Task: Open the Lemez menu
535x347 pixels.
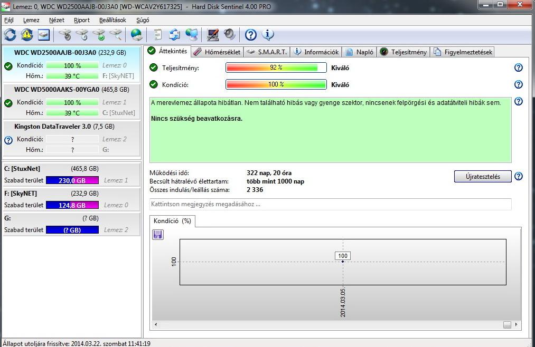Action: (x=31, y=20)
